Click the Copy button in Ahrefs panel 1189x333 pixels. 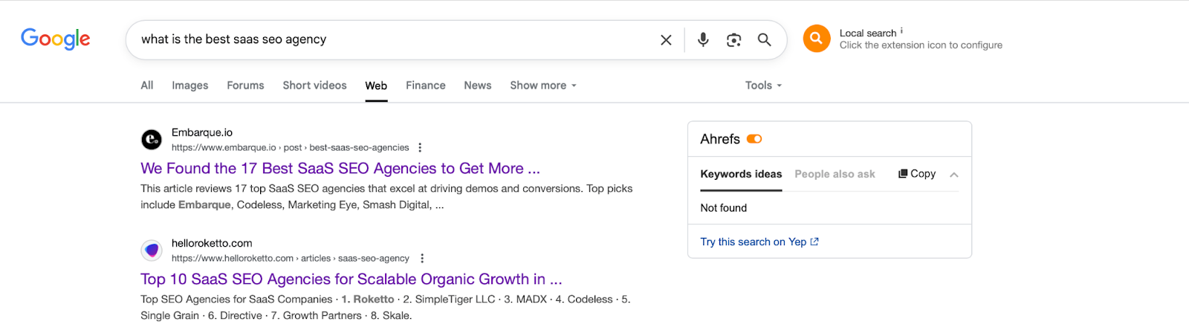click(917, 173)
